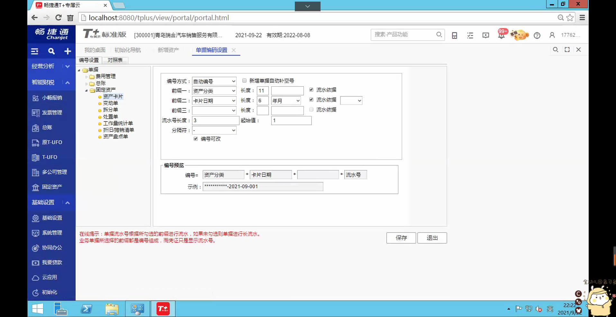Switch to 初始化导航 tab
The width and height of the screenshot is (616, 317).
(128, 50)
